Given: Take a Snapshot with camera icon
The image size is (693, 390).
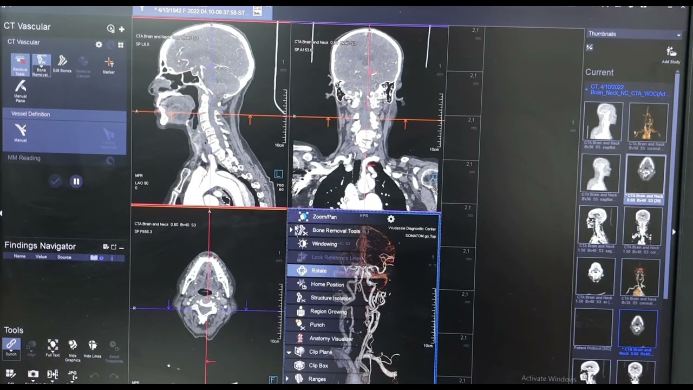Looking at the screenshot, I should click(x=33, y=374).
